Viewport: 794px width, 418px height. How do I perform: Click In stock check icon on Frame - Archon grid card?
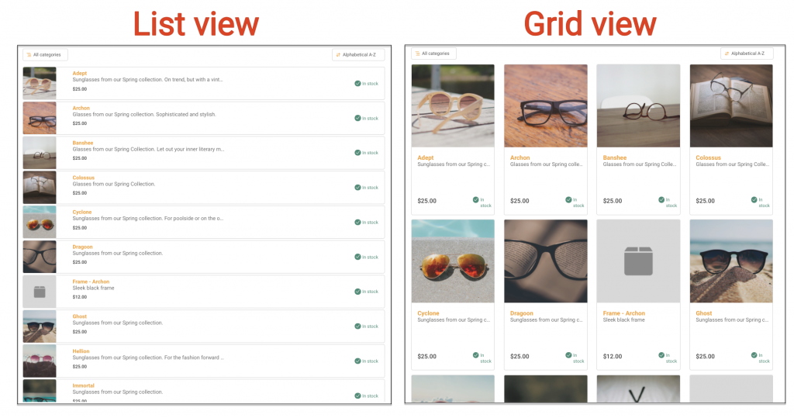click(661, 355)
